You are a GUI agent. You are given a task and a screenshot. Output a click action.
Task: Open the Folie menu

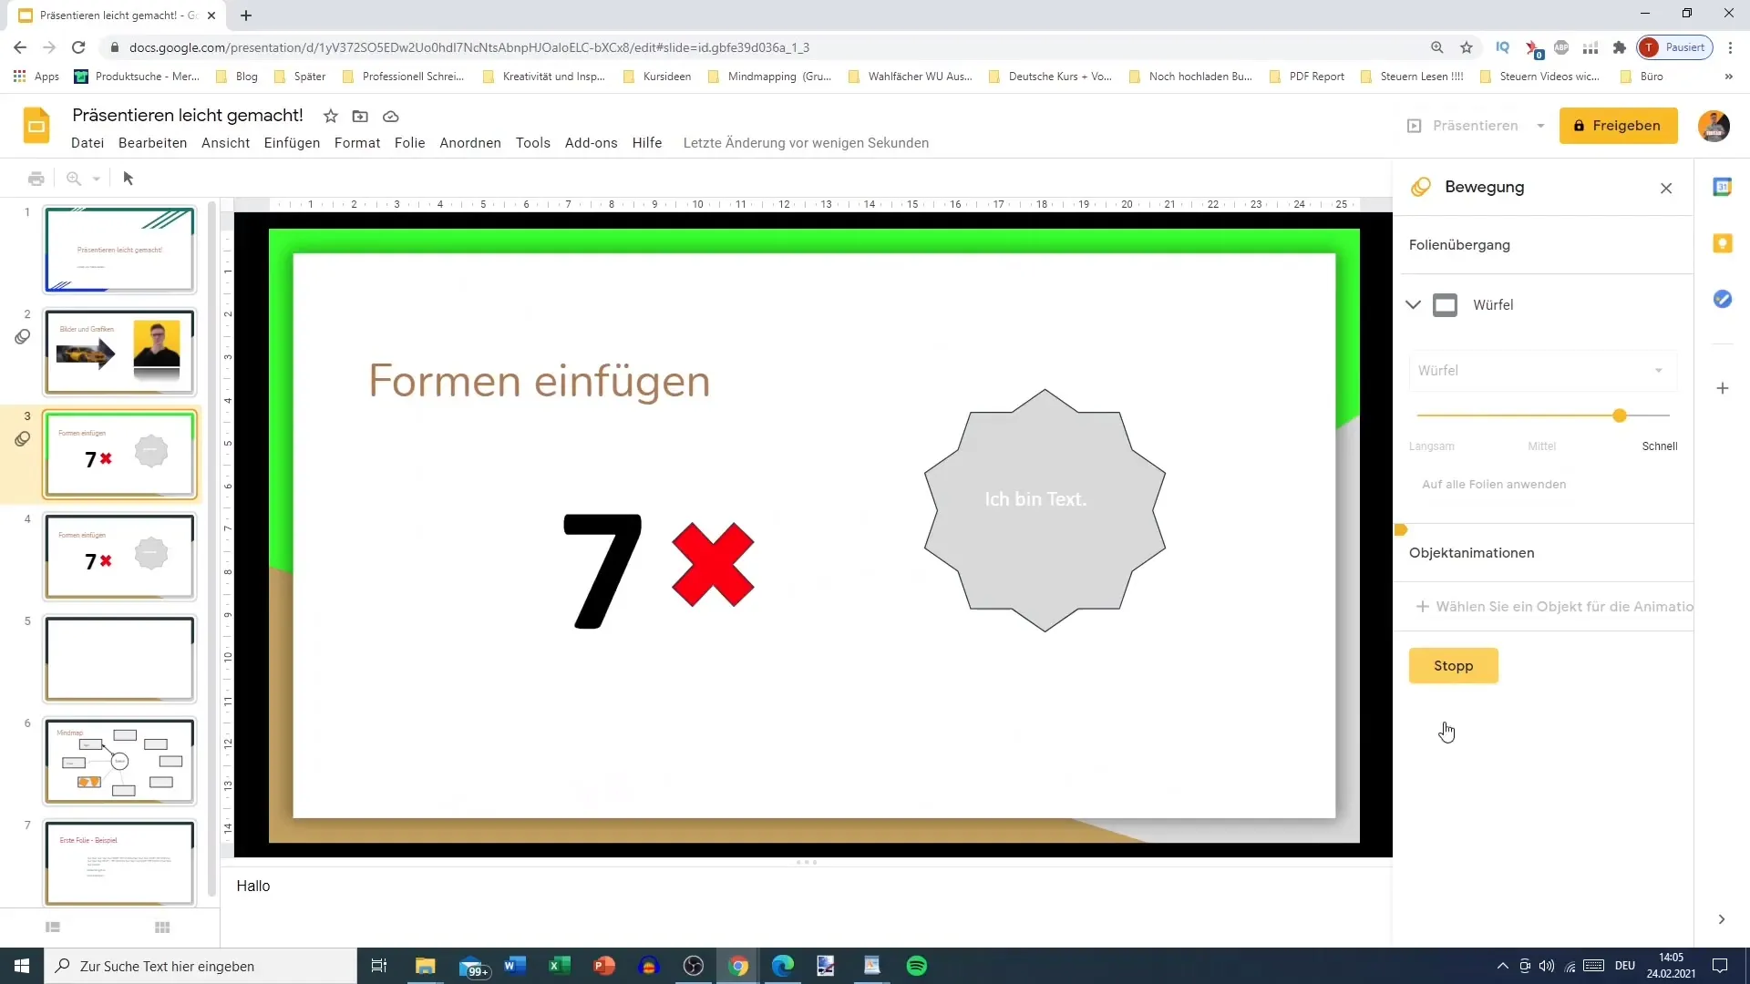(410, 143)
